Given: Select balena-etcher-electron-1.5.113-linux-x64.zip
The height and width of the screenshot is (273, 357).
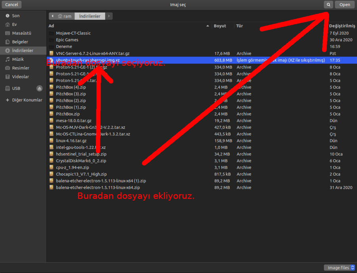Looking at the screenshot, I should 202,188.
